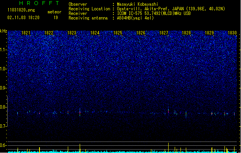
Task: Click the 1.0 kHz axis label
Action: point(3,69)
